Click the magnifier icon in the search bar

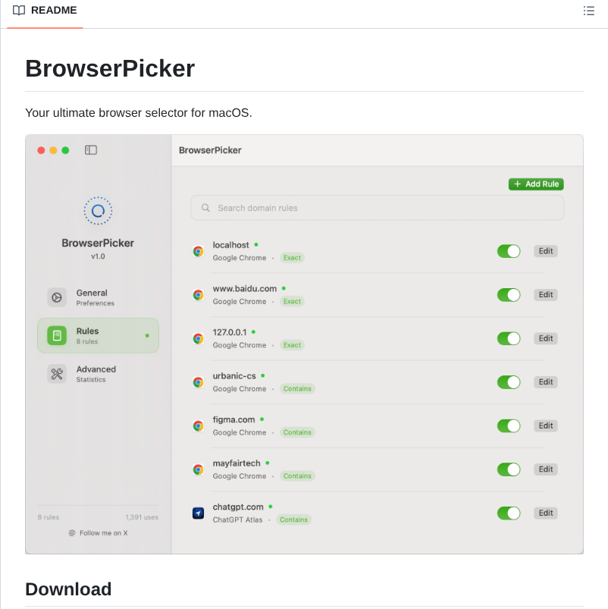coord(205,206)
